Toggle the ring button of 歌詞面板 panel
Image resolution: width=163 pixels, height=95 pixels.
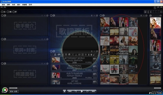tap(51, 16)
